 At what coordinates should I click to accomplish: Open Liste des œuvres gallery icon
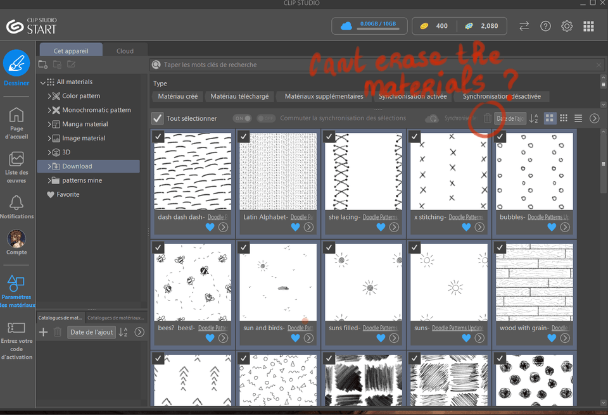coord(16,159)
